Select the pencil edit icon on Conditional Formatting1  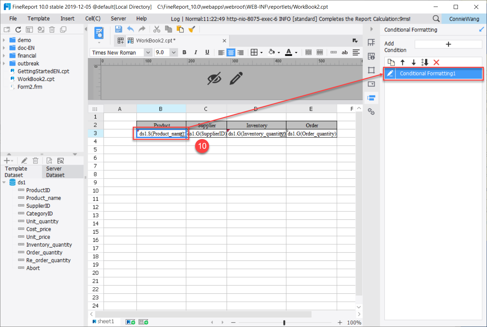tap(390, 73)
